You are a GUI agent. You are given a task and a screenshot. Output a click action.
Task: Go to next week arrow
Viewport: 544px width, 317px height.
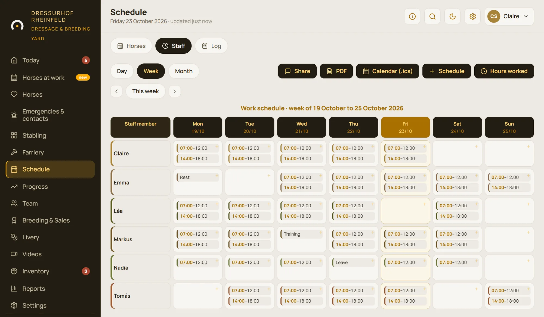[x=175, y=91]
